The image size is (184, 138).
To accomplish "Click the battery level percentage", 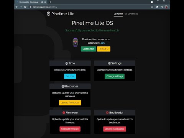I will [x=103, y=43].
